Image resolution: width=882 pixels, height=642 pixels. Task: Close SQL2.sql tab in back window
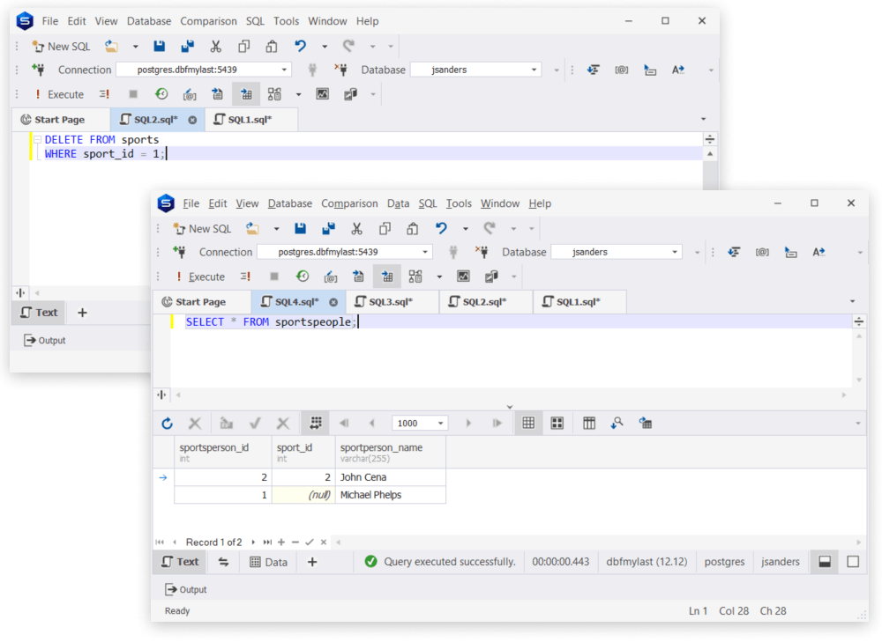[x=192, y=120]
